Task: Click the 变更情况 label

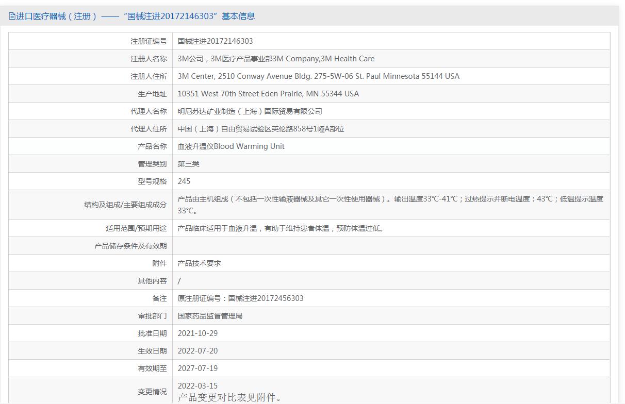Action: (152, 392)
